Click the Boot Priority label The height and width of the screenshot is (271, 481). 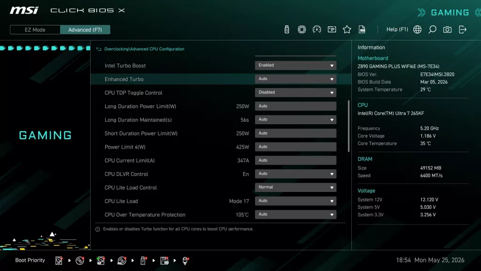click(30, 260)
